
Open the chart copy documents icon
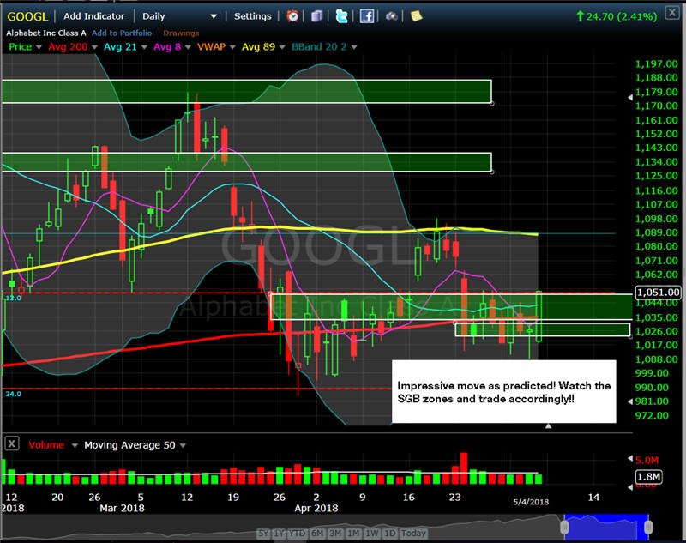tap(317, 16)
